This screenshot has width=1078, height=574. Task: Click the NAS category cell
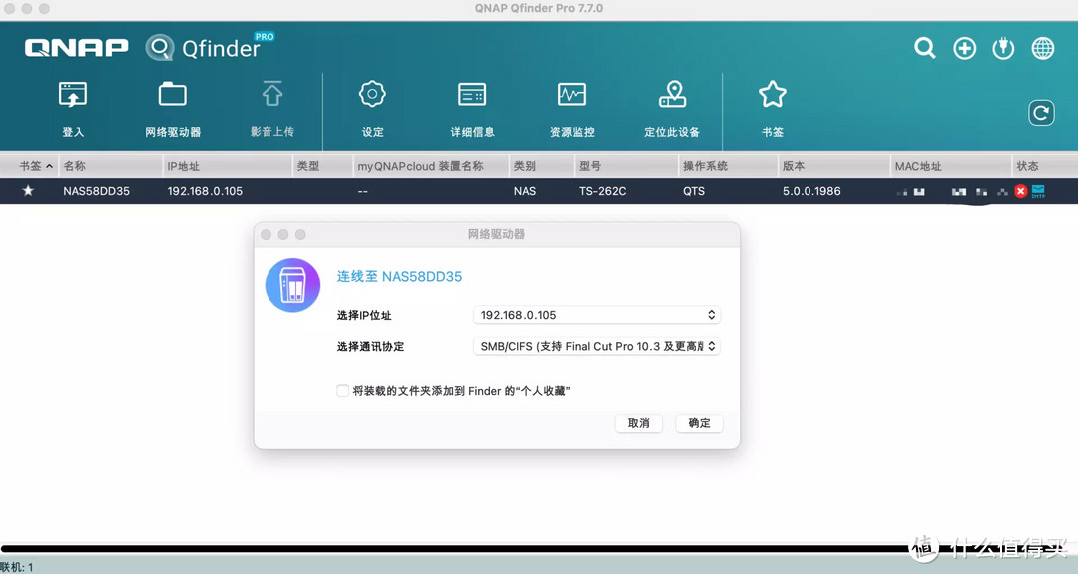(525, 191)
